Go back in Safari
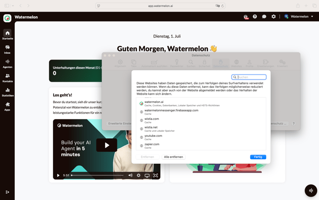Viewport: 319px width, 200px height. click(x=20, y=6)
